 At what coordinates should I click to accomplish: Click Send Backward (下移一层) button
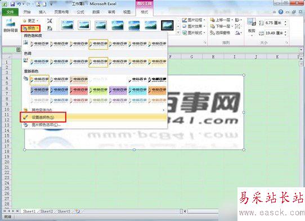tap(221, 26)
